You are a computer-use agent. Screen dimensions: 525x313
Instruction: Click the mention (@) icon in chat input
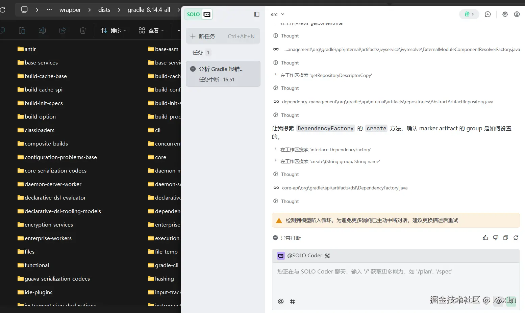pyautogui.click(x=280, y=301)
